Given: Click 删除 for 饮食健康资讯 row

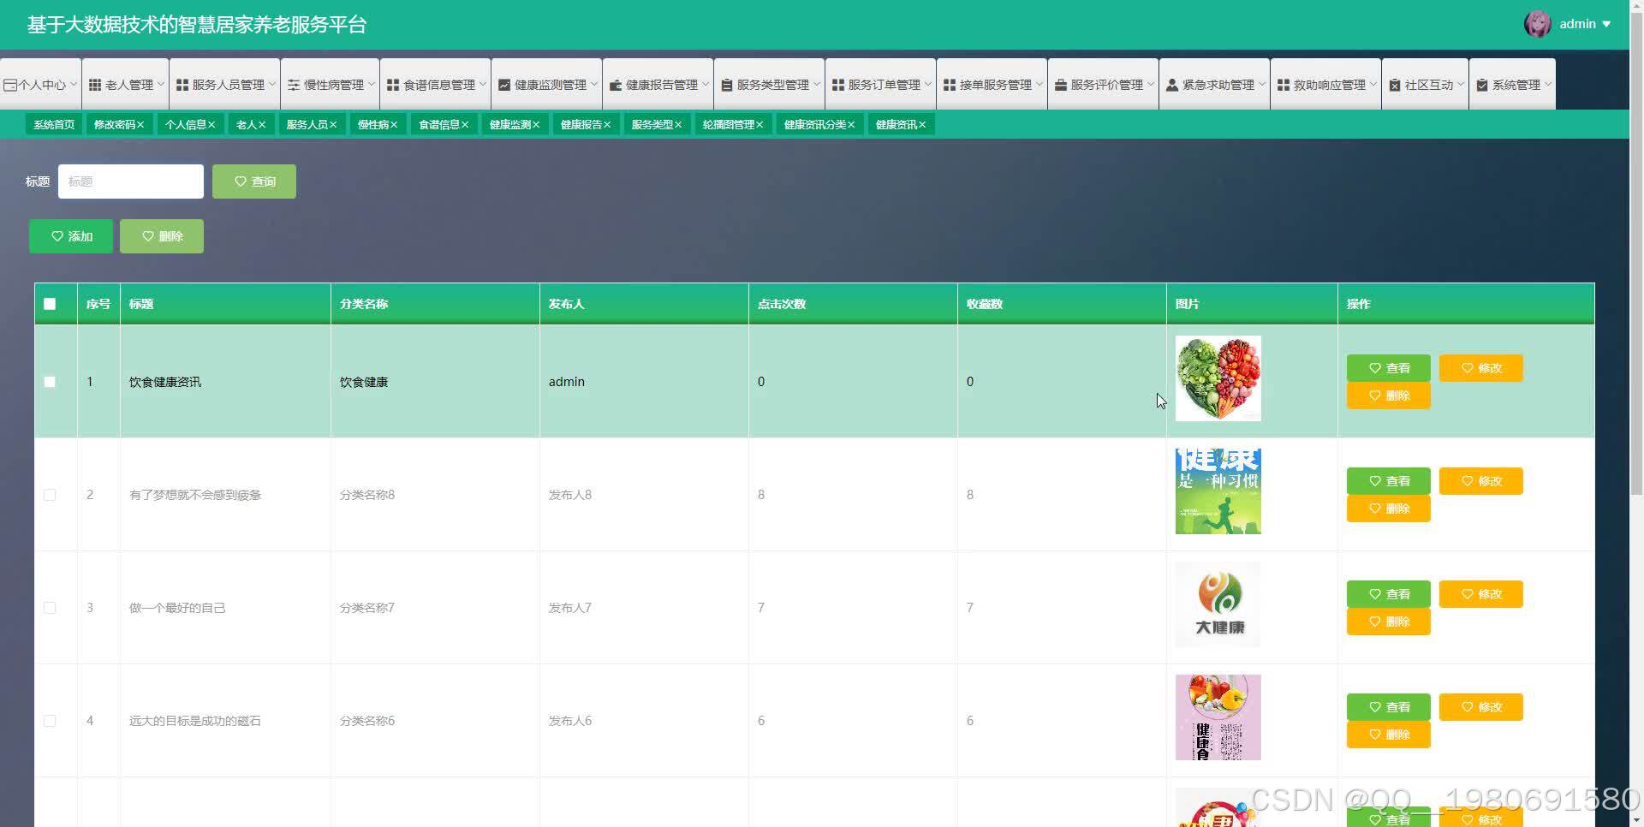Looking at the screenshot, I should 1389,396.
